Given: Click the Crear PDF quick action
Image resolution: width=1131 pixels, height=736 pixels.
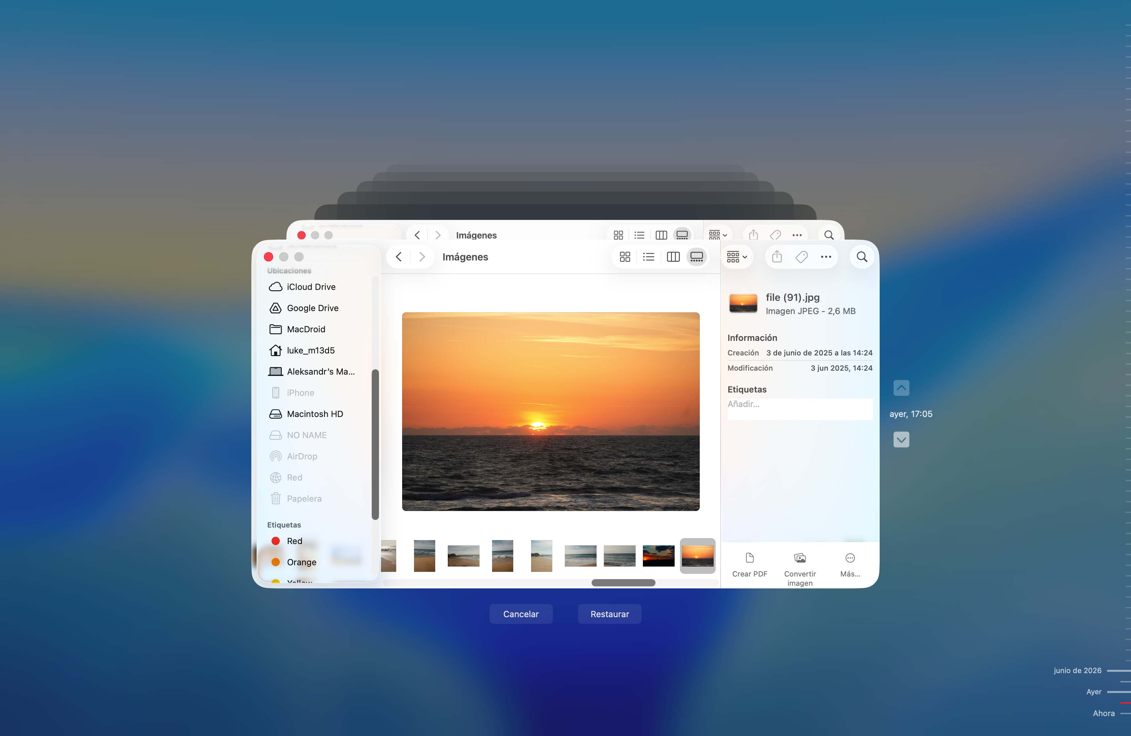Looking at the screenshot, I should point(749,564).
